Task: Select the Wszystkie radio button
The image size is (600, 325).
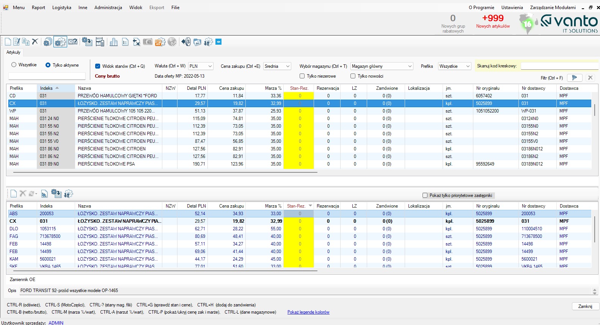Action: [x=14, y=65]
